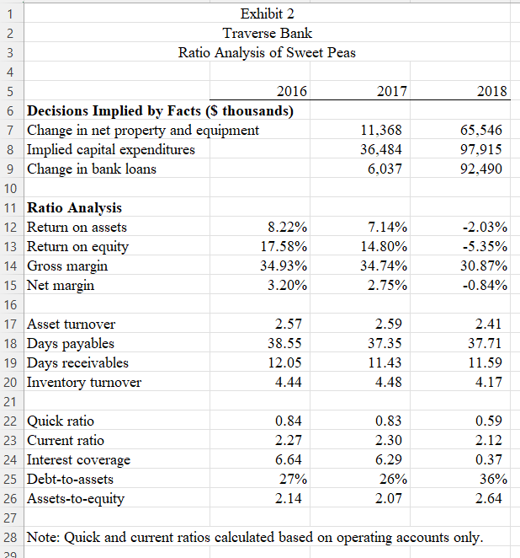Click the 2.41 asset turnover cell
The width and height of the screenshot is (520, 558).
pyautogui.click(x=460, y=324)
